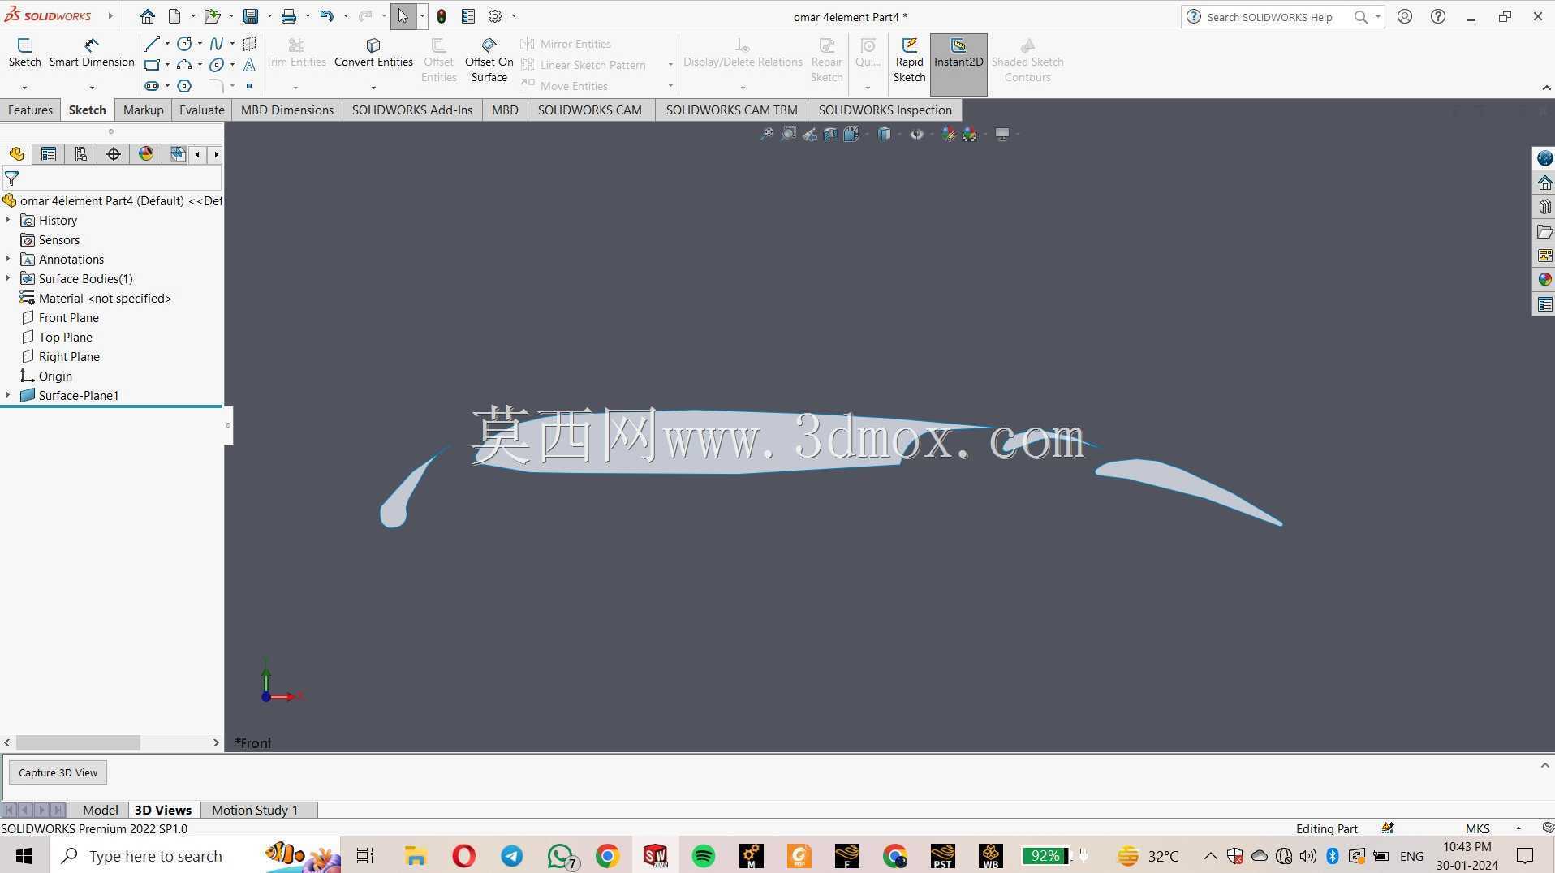Screen dimensions: 1555x873
Task: Expand Surface Bodies(1) folder
Action: click(8, 278)
